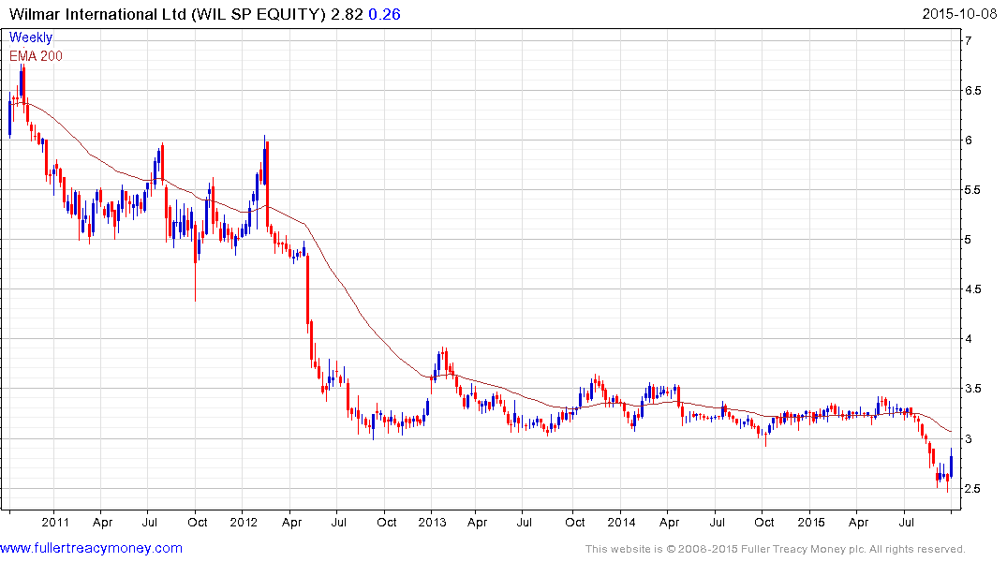This screenshot has width=1007, height=562.
Task: Click the 'EMA 200' indicator label
Action: coord(36,56)
